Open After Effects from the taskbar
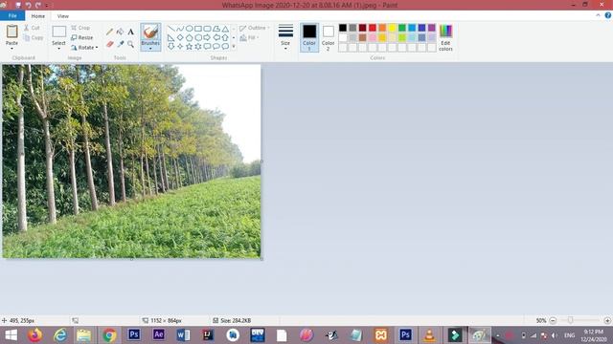This screenshot has height=344, width=613. click(159, 335)
